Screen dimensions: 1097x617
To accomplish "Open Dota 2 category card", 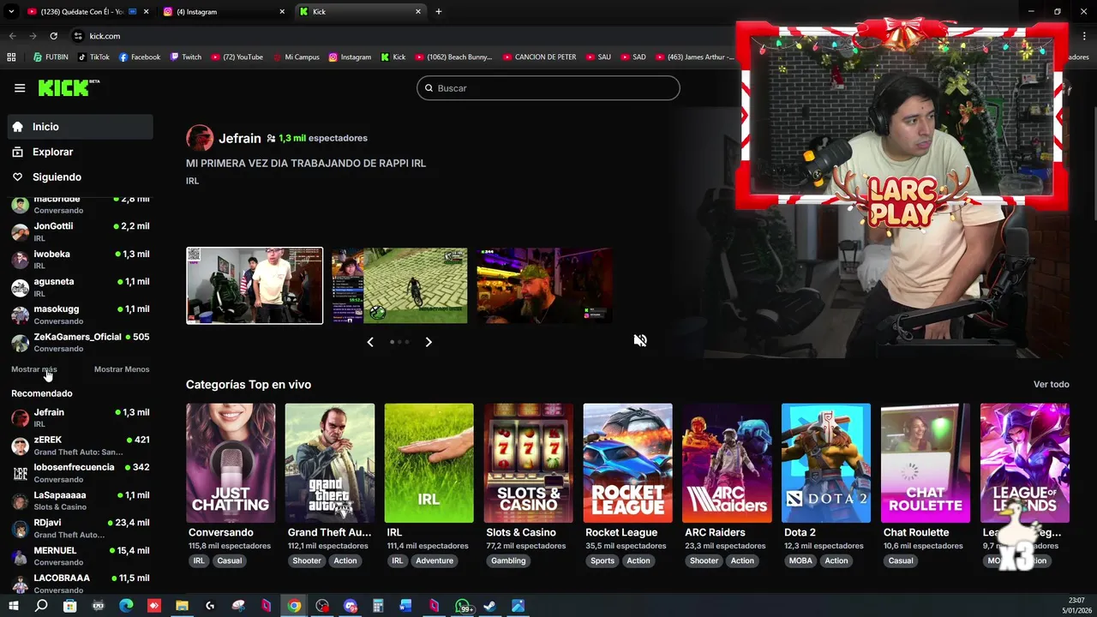I will pyautogui.click(x=826, y=463).
